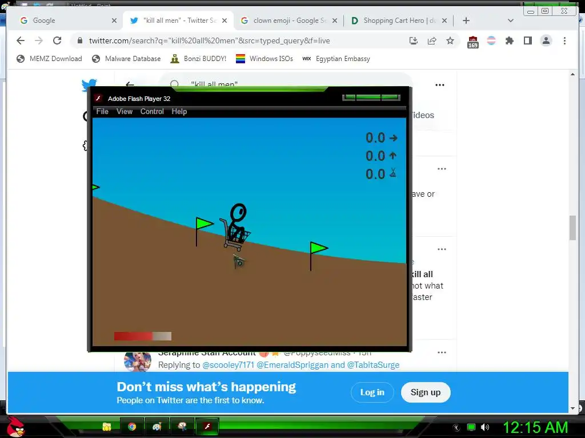Open the Windows ISOs bookmark
Image resolution: width=585 pixels, height=438 pixels.
pos(265,59)
